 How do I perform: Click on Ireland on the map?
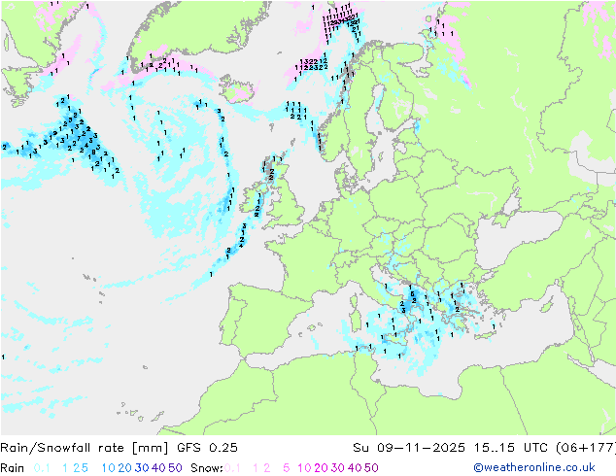[x=254, y=199]
